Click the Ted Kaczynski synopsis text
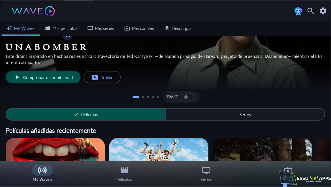This screenshot has height=187, width=331. coord(164,59)
